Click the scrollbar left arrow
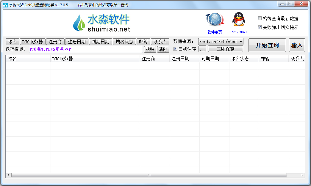This screenshot has width=311, height=186. pos(8,175)
